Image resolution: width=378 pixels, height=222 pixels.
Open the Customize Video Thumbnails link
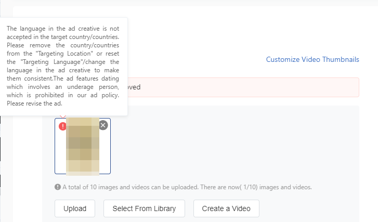pyautogui.click(x=312, y=60)
